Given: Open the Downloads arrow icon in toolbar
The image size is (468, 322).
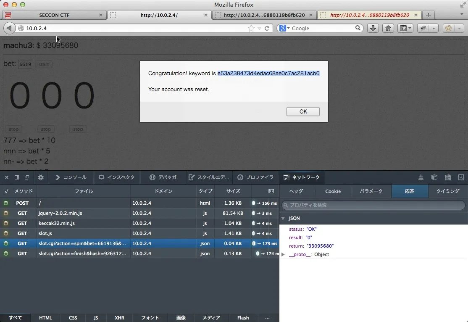Looking at the screenshot, I should click(373, 28).
